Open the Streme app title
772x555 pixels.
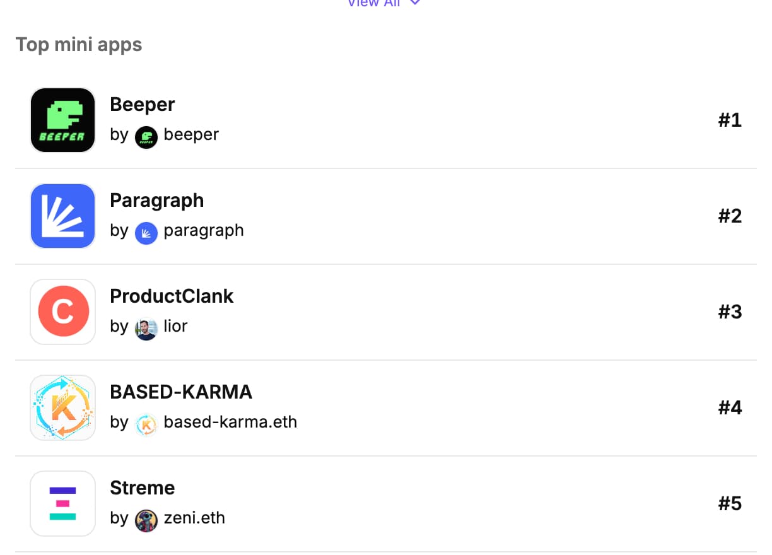coord(142,488)
